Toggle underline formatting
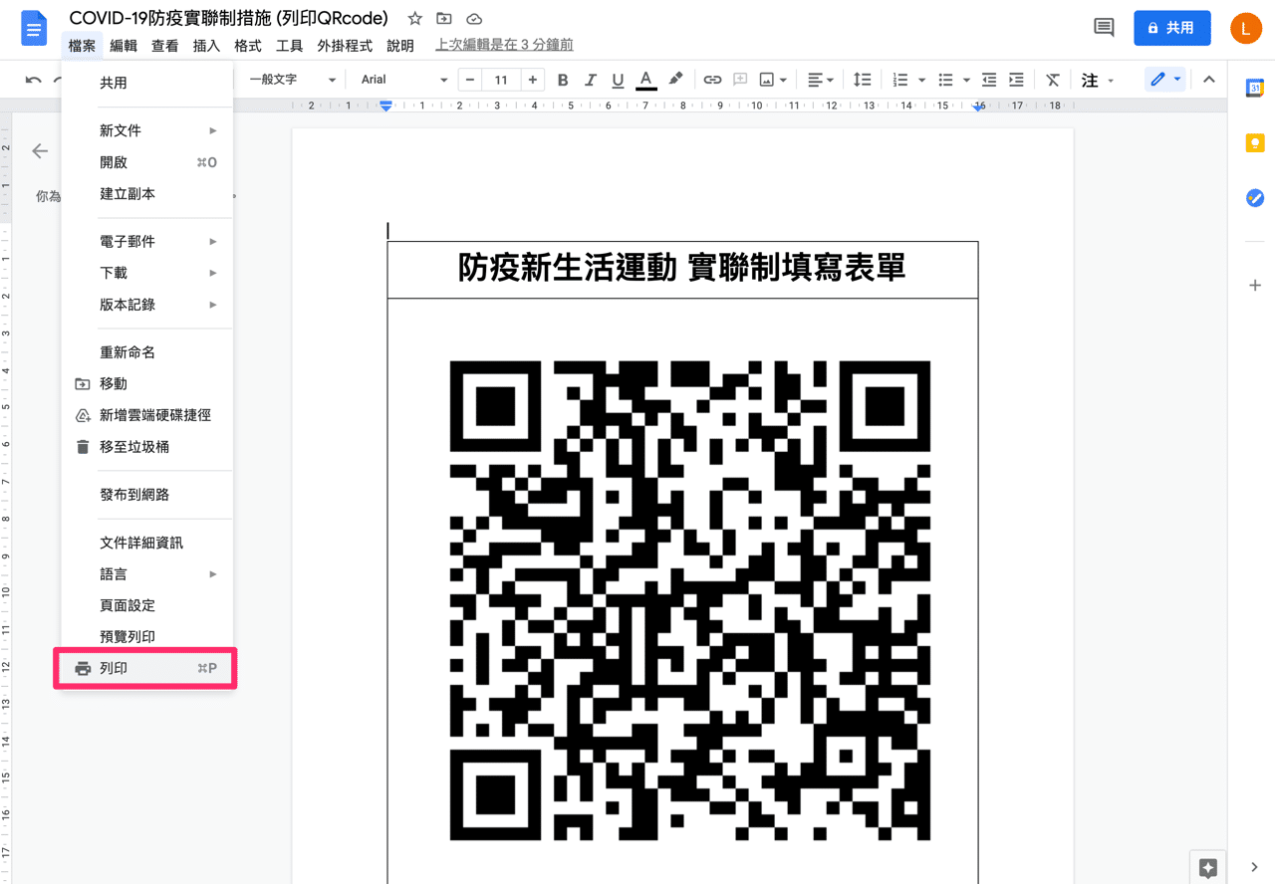The height and width of the screenshot is (884, 1275). click(x=618, y=80)
